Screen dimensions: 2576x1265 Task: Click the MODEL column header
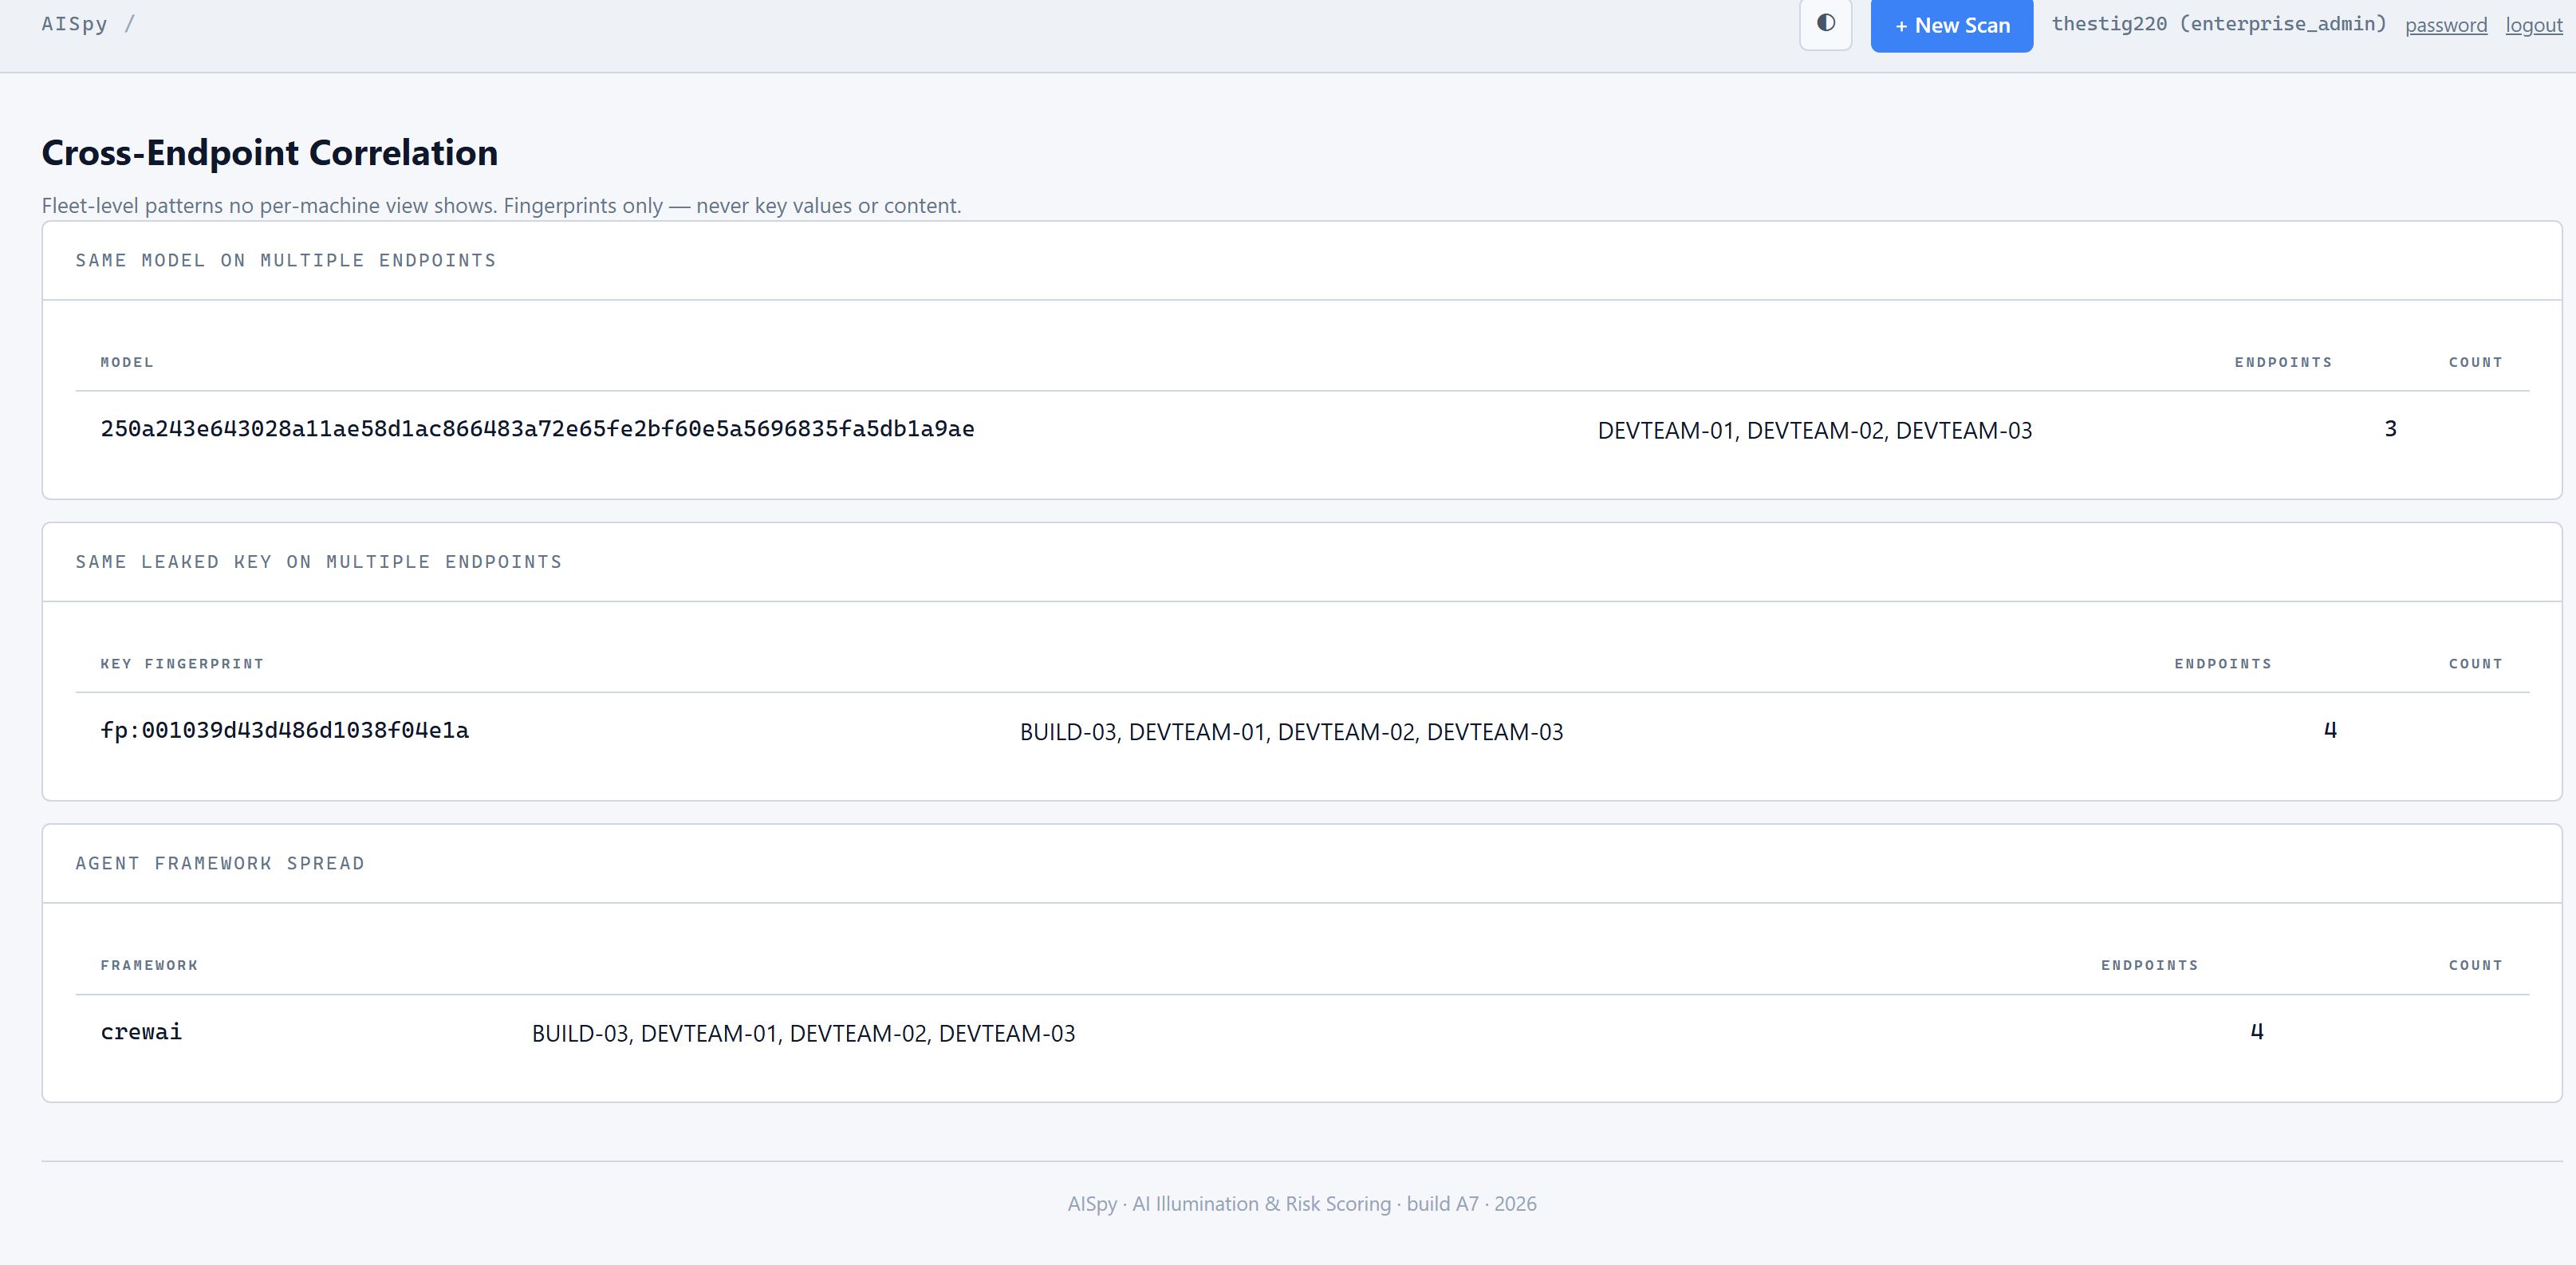tap(127, 362)
